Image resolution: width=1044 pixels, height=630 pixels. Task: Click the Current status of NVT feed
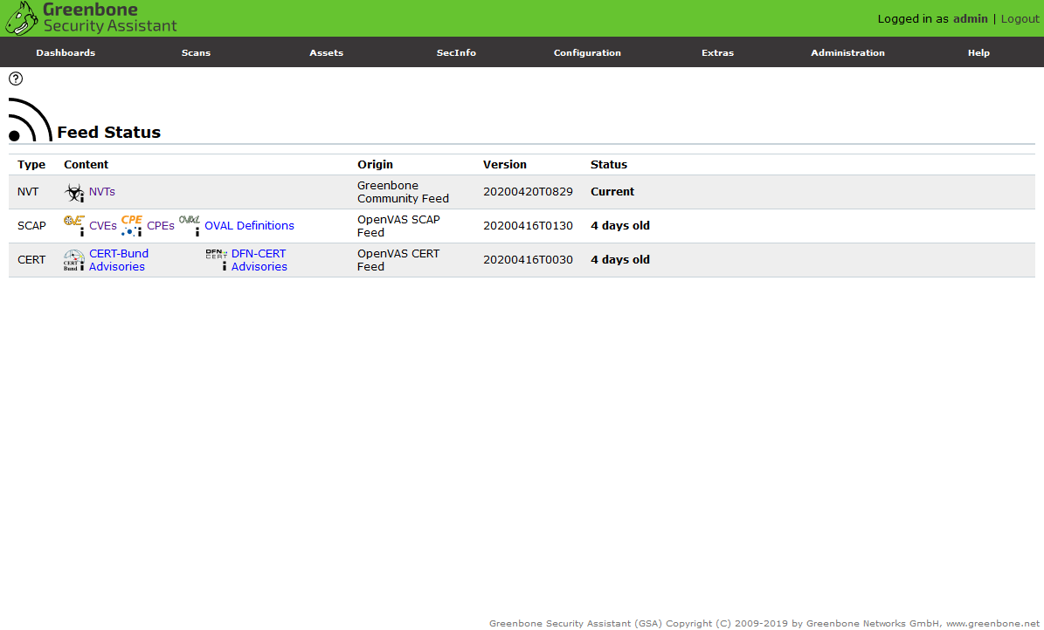click(612, 192)
